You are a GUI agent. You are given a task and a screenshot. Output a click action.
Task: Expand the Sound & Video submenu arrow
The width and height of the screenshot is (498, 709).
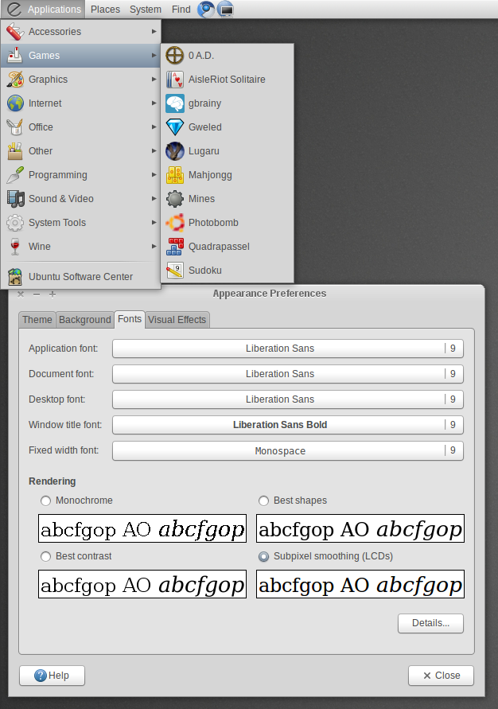pyautogui.click(x=154, y=198)
